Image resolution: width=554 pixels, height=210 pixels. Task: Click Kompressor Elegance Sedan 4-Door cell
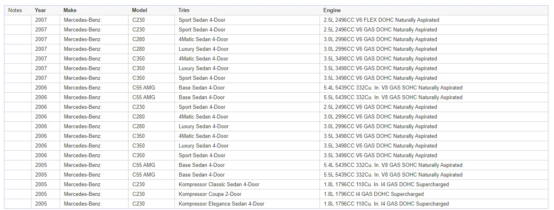pyautogui.click(x=247, y=204)
